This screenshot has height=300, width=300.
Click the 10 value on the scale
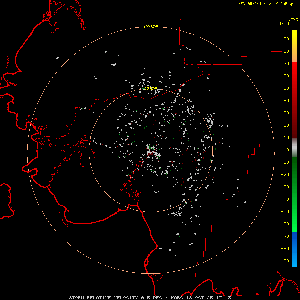[x=286, y=138]
